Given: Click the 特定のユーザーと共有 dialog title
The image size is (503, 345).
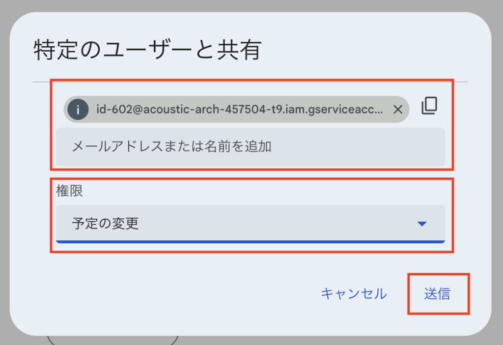Looking at the screenshot, I should click(x=147, y=50).
